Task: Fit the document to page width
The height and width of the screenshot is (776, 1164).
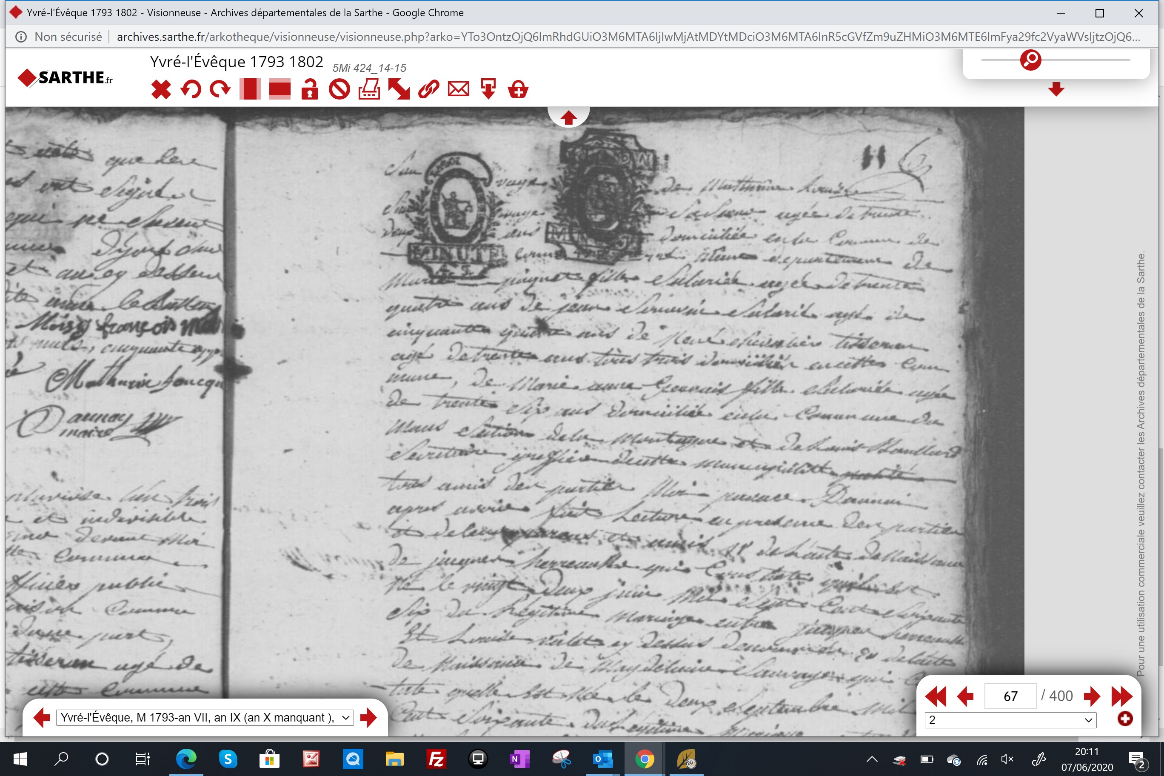Action: click(280, 90)
